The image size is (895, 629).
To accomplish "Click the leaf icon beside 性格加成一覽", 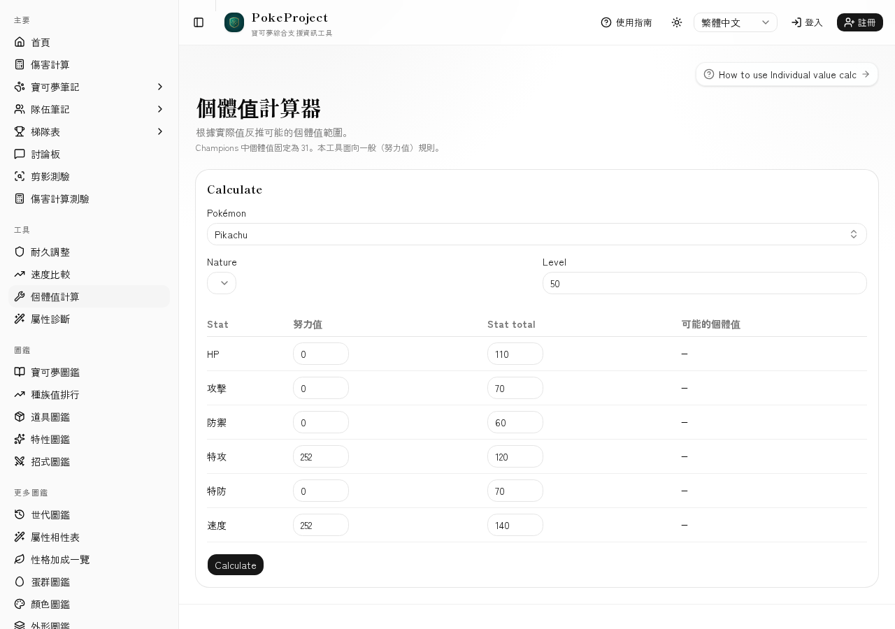I will [x=20, y=559].
